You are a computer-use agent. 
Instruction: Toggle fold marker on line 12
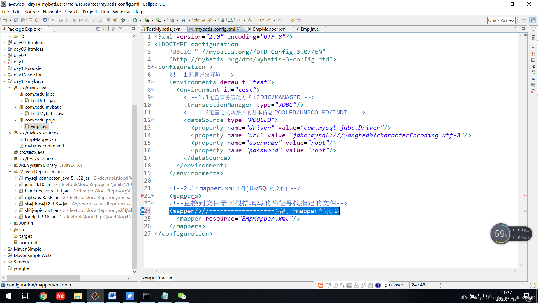(152, 120)
